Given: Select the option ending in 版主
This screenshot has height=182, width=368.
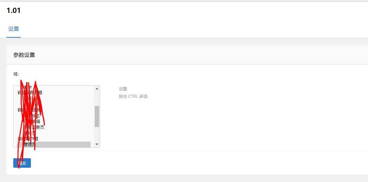Looking at the screenshot, I should click(35, 116).
